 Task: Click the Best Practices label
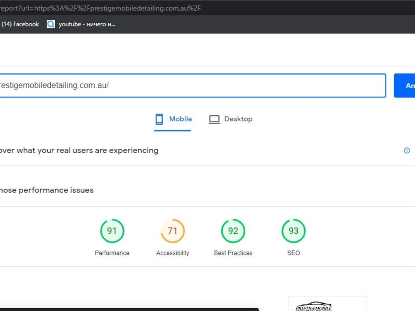click(x=233, y=253)
